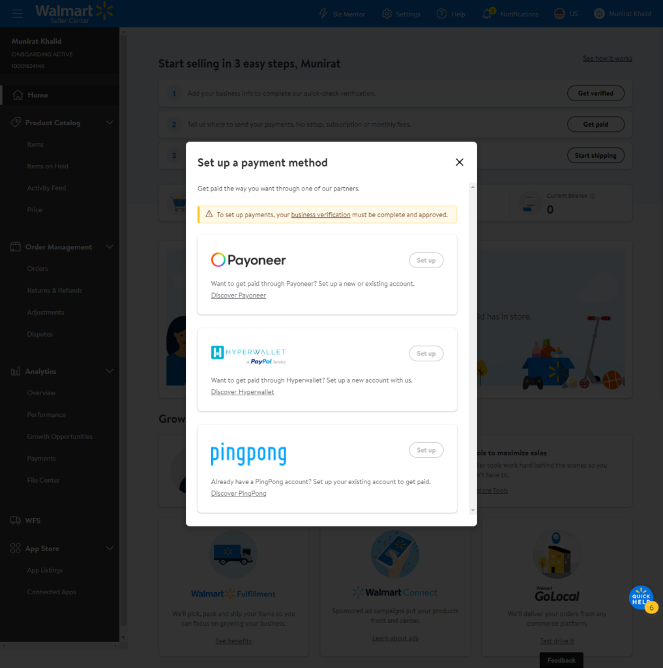Click the dialog scrollbar down arrow
Screen dimensions: 663x668
coord(473,509)
